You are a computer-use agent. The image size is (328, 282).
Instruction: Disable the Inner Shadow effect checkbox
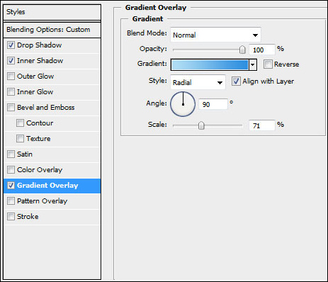pyautogui.click(x=11, y=60)
